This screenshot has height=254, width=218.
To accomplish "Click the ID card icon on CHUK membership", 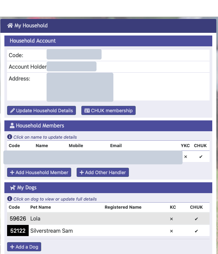I will [87, 111].
